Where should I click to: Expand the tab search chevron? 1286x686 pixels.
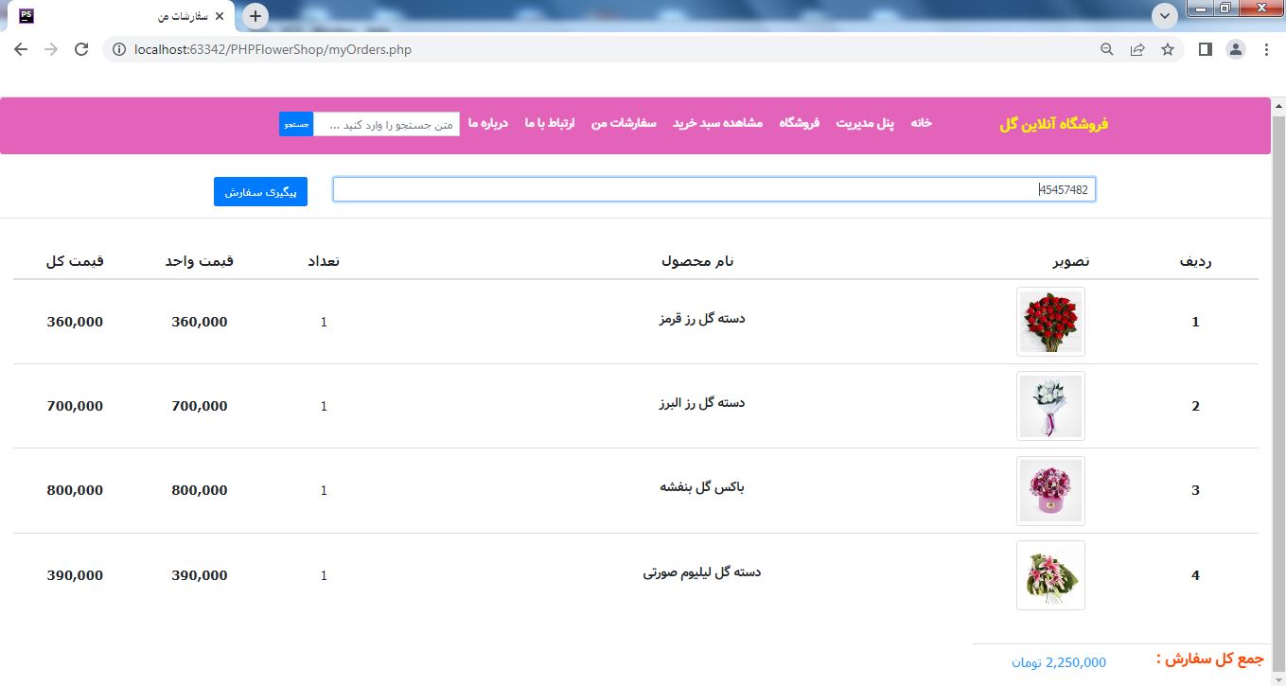coord(1164,16)
